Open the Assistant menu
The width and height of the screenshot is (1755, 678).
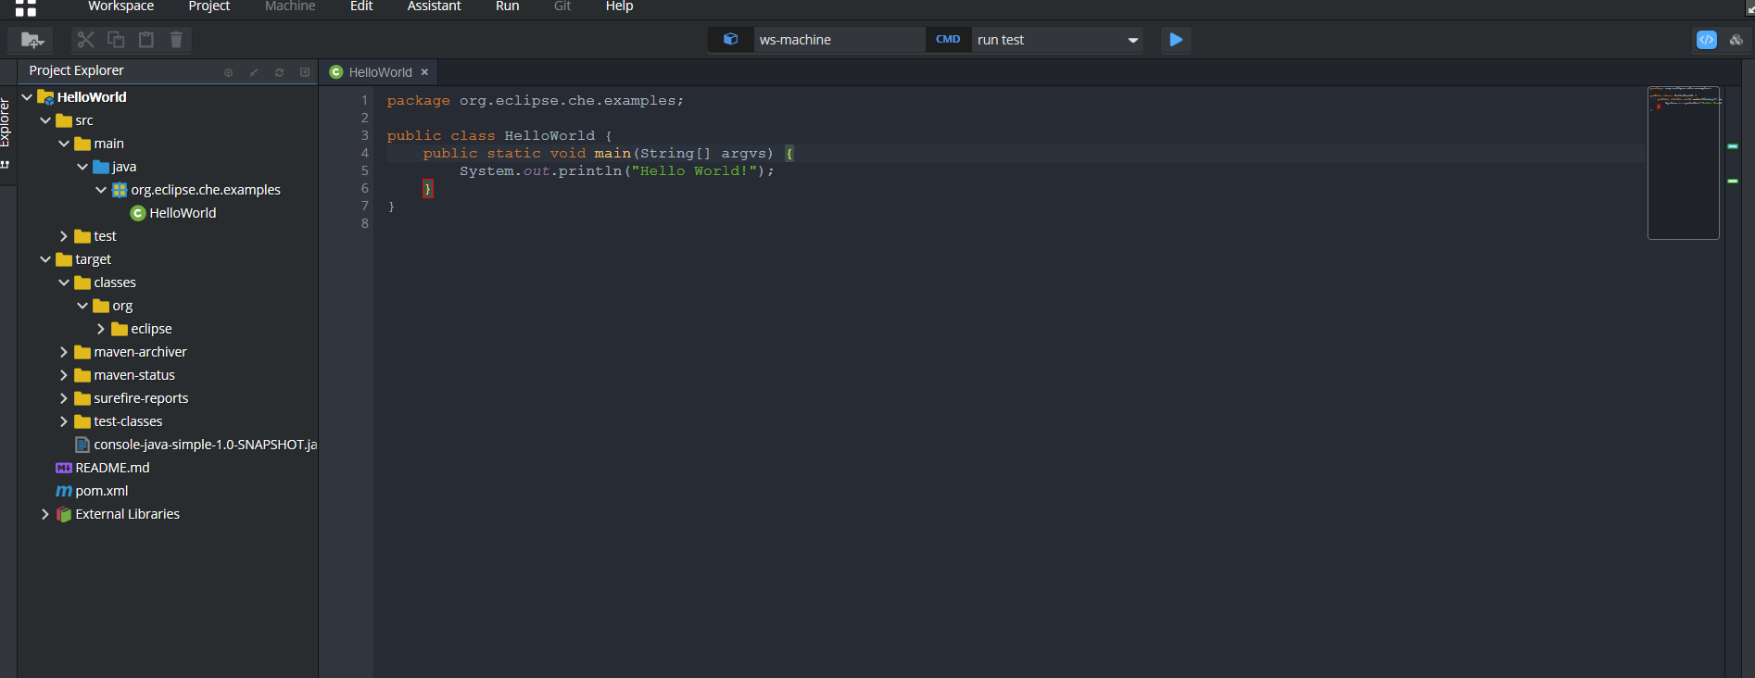click(x=434, y=6)
